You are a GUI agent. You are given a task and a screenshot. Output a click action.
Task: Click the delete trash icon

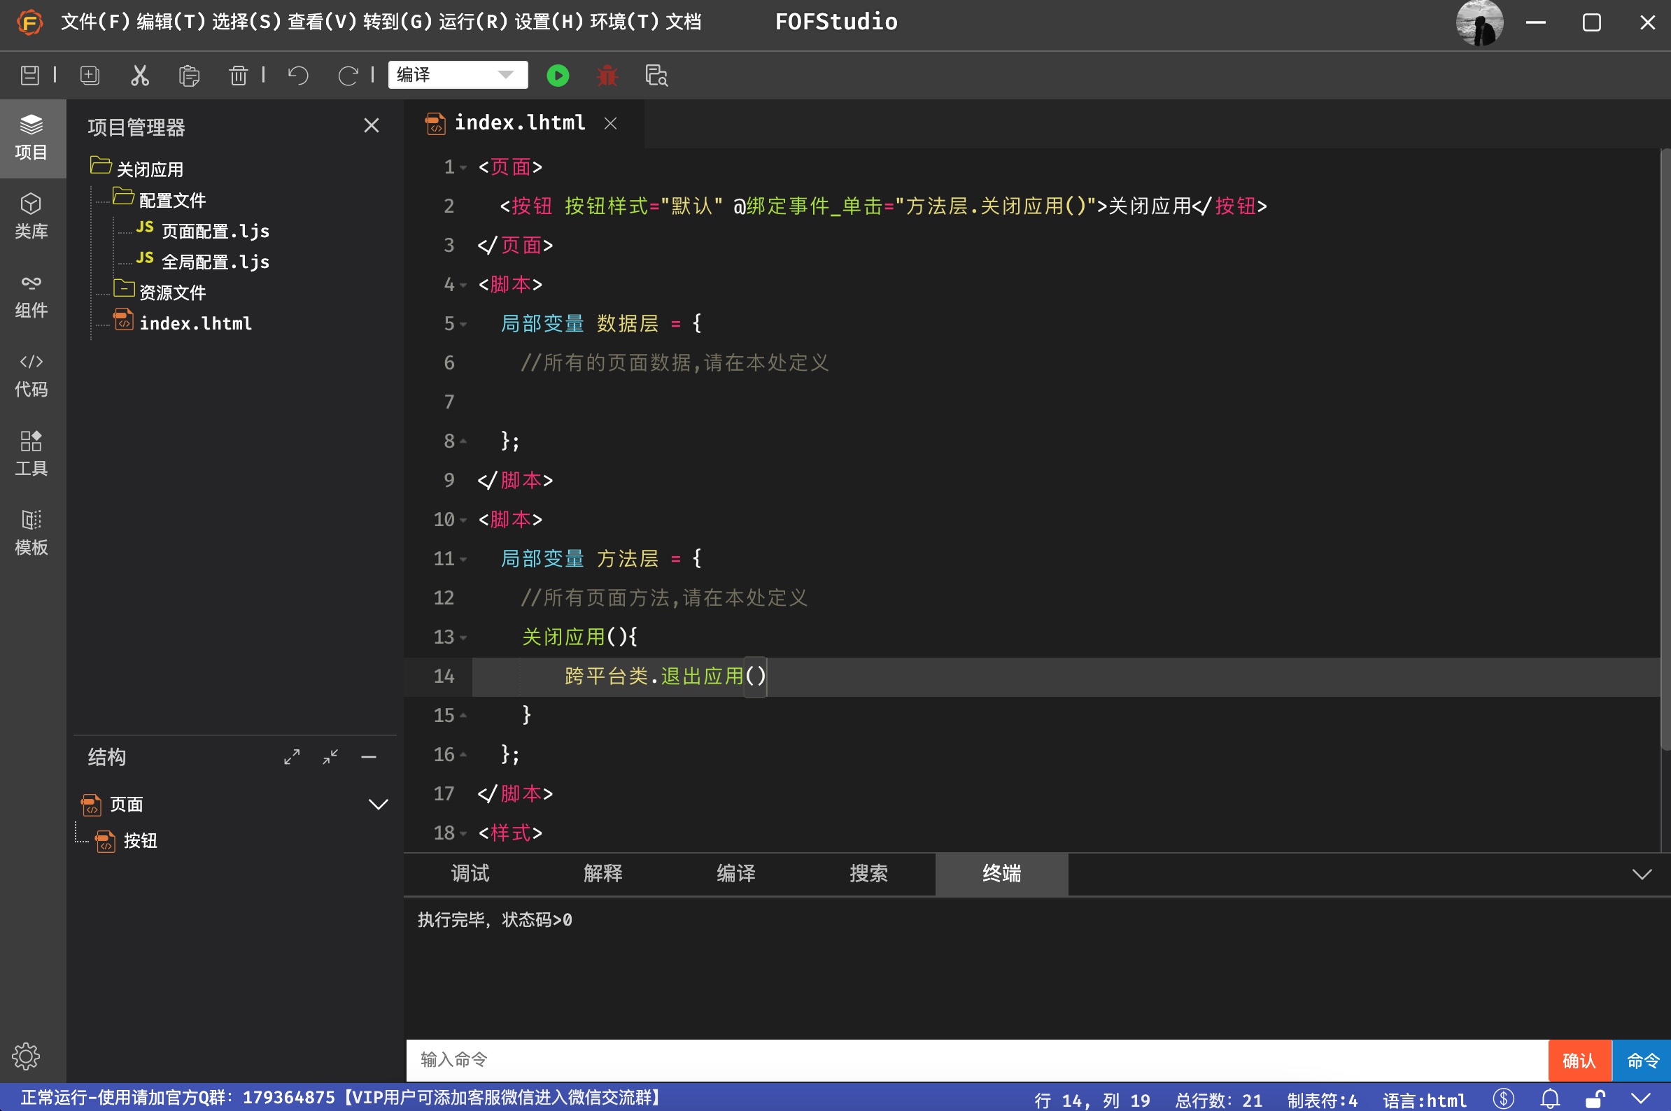(x=238, y=75)
